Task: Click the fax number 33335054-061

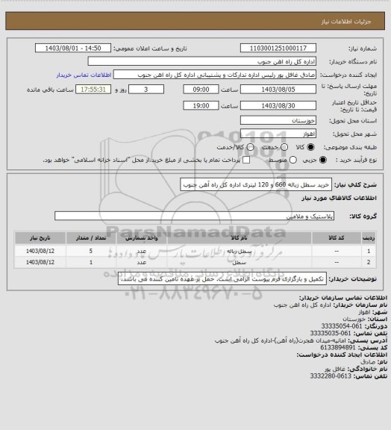Action: click(x=342, y=326)
